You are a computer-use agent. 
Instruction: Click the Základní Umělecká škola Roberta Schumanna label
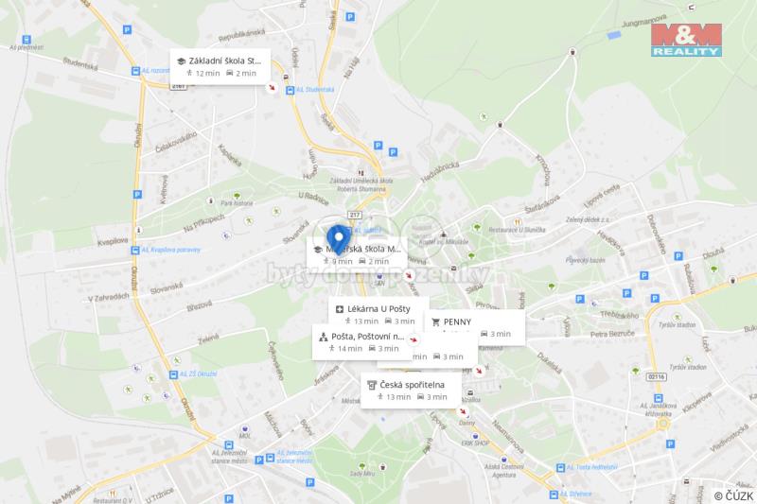361,184
